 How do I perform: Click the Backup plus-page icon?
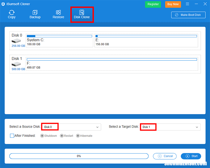(35, 12)
